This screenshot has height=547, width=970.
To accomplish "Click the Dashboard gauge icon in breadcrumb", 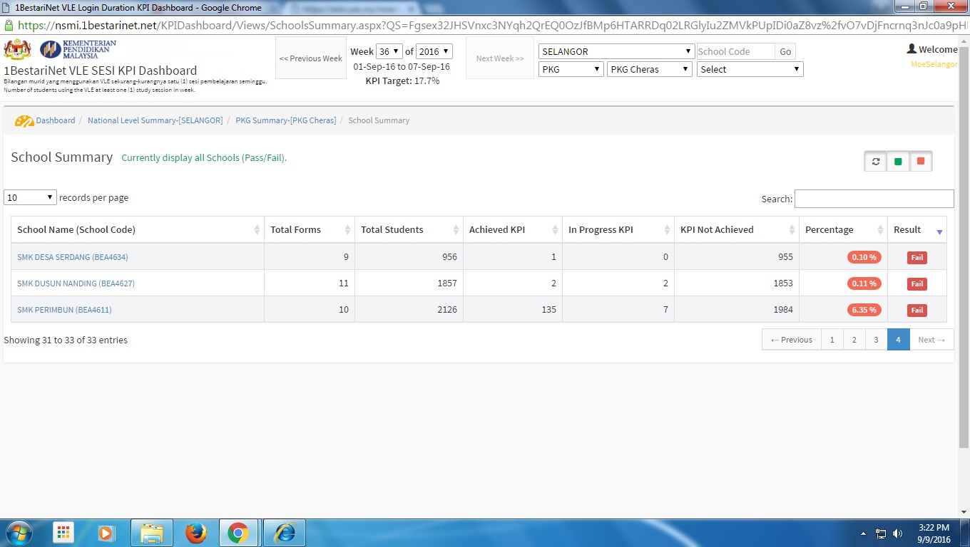I will point(24,121).
